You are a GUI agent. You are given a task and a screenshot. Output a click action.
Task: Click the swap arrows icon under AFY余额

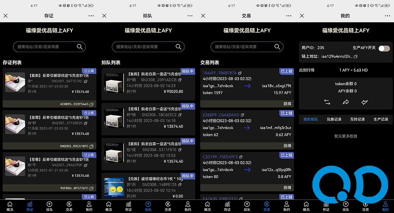coord(327,102)
